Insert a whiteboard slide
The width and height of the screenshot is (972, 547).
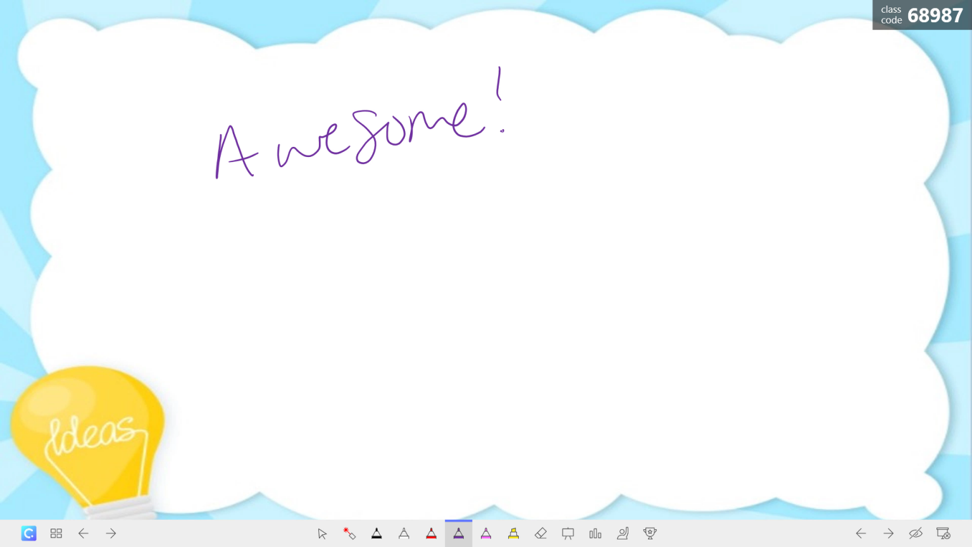coord(568,534)
